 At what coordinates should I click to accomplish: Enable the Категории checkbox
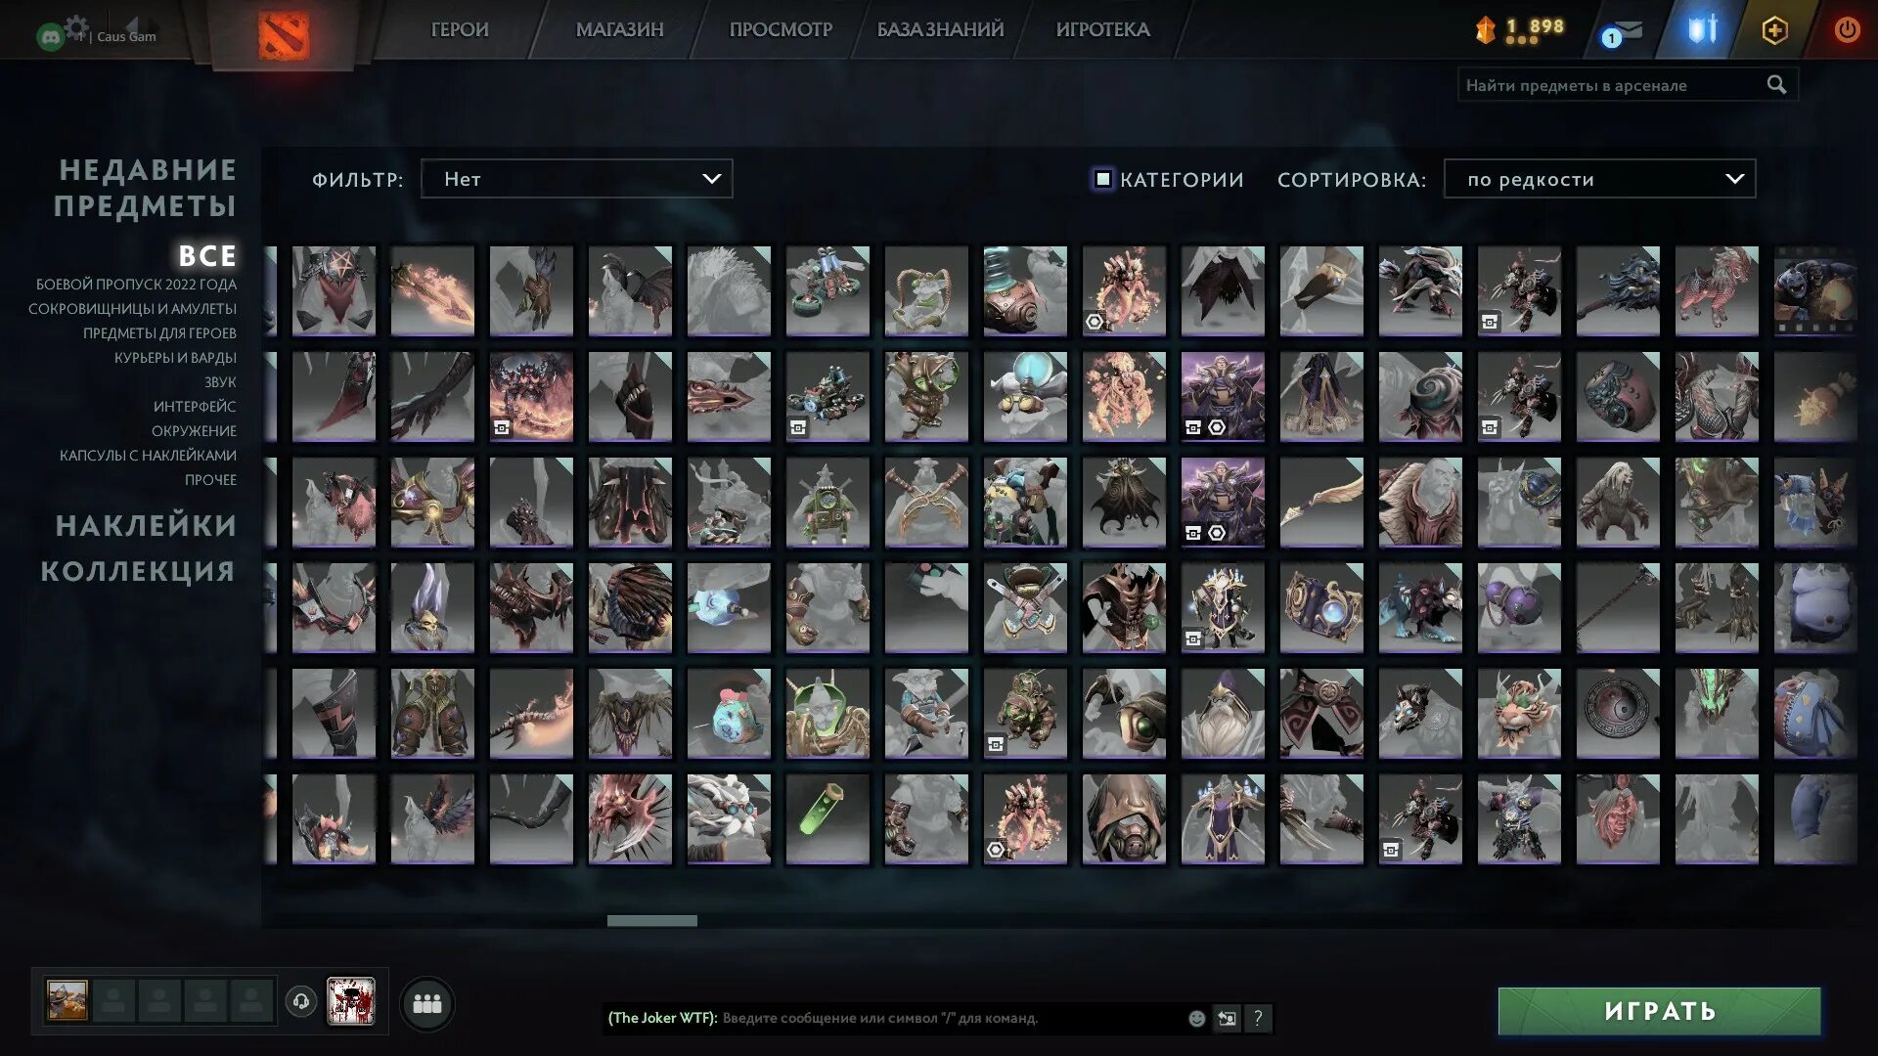click(1102, 179)
